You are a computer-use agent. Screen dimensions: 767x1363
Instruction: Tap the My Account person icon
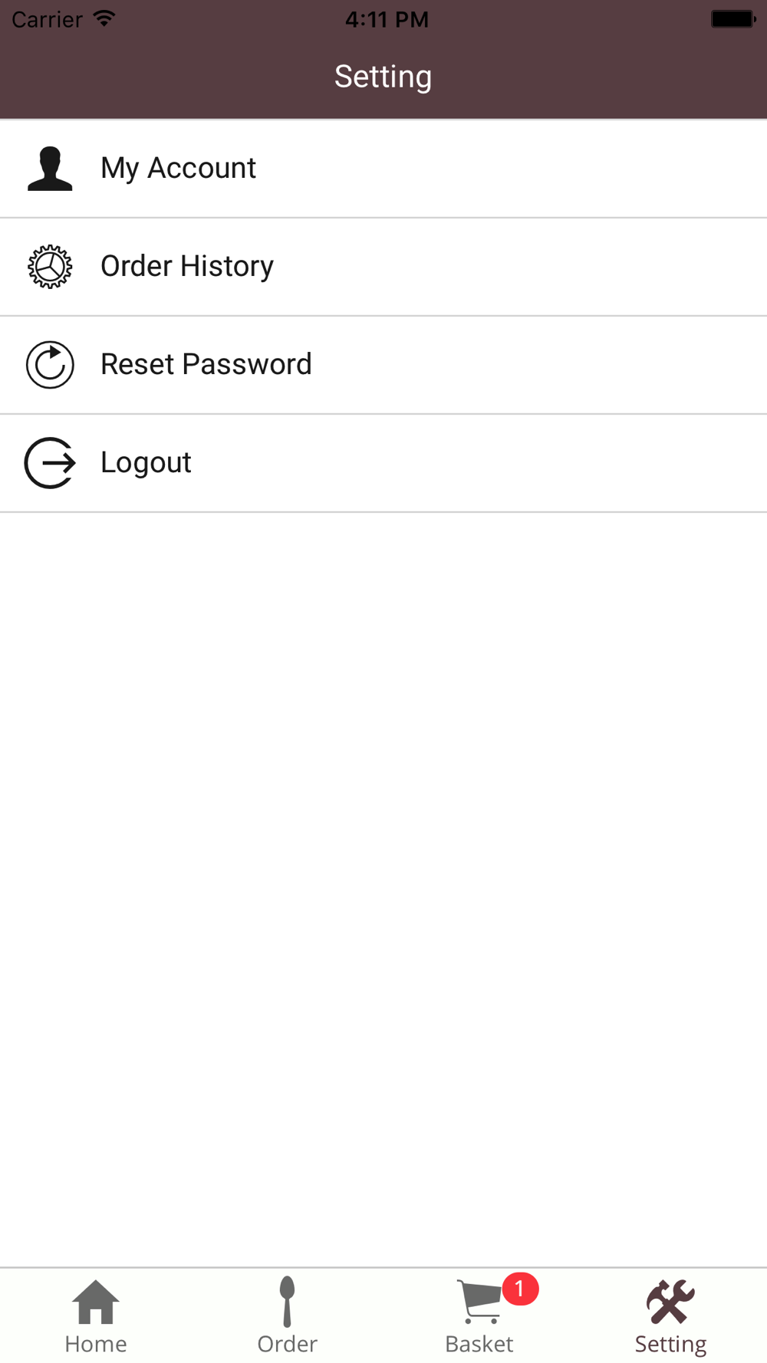(50, 169)
